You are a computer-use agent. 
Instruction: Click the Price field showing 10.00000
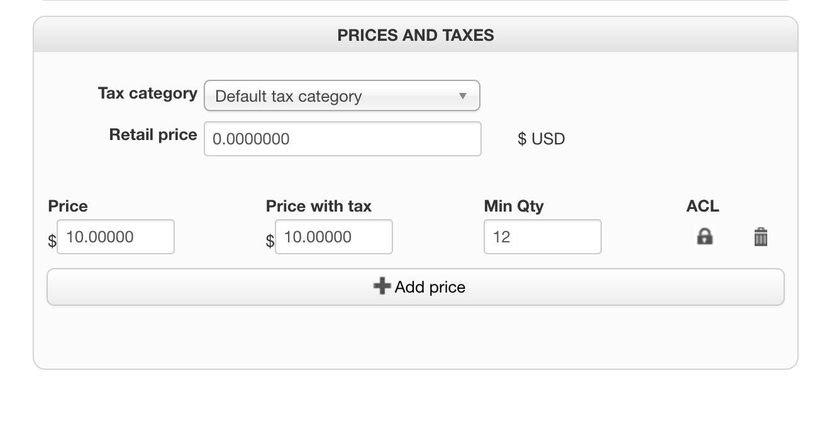tap(115, 237)
